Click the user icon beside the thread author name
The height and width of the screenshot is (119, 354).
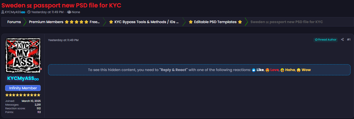click(3, 12)
